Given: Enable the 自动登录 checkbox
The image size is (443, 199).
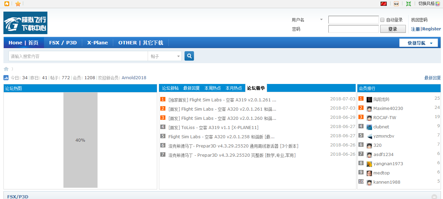Looking at the screenshot, I should coord(382,19).
